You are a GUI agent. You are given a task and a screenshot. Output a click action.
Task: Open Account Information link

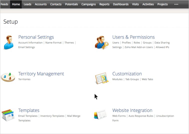pos(30,43)
